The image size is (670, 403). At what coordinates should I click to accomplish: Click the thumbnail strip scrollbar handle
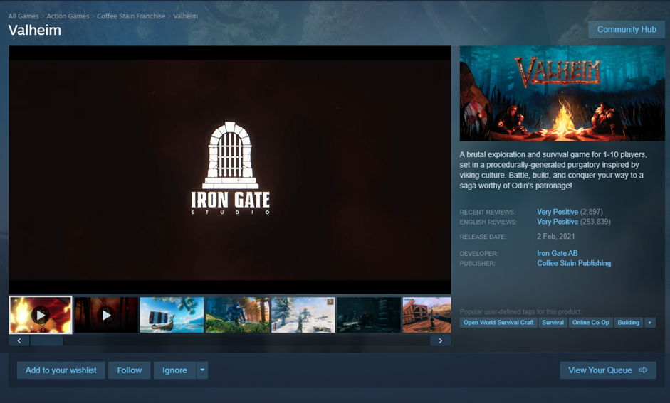click(46, 340)
